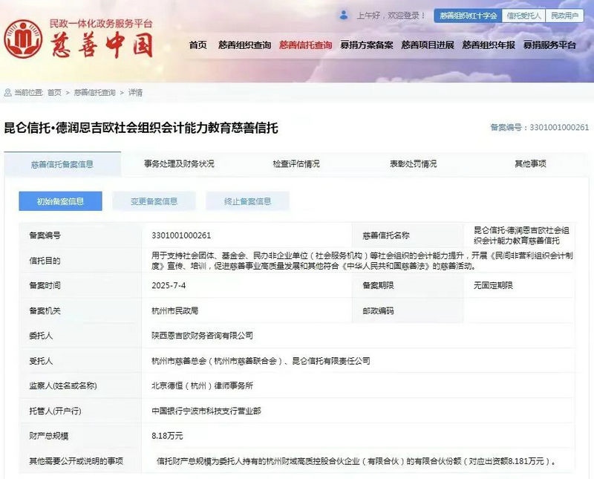Click the 财产总规模 value 8.18万元
The height and width of the screenshot is (479, 594).
tap(167, 436)
